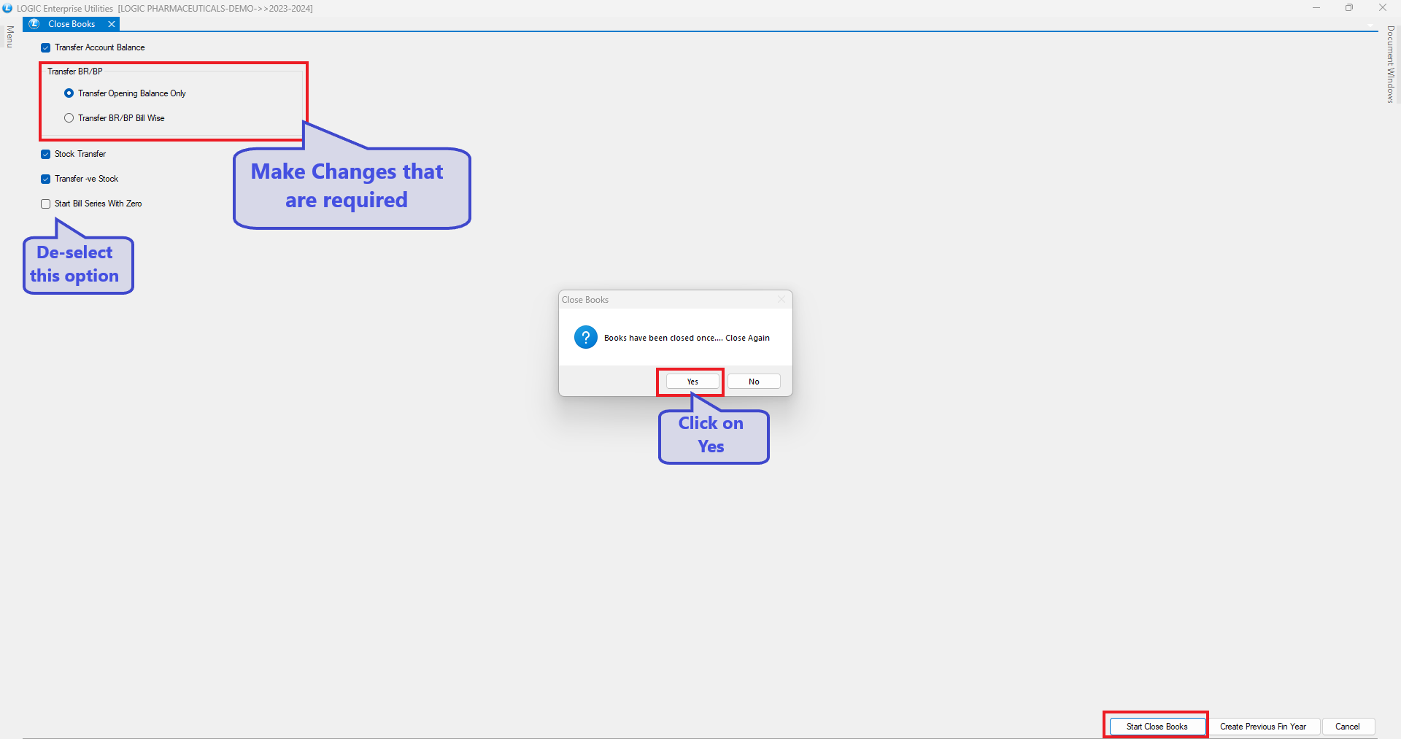1401x739 pixels.
Task: Click the logo icon on Close Books tab
Action: (x=34, y=24)
